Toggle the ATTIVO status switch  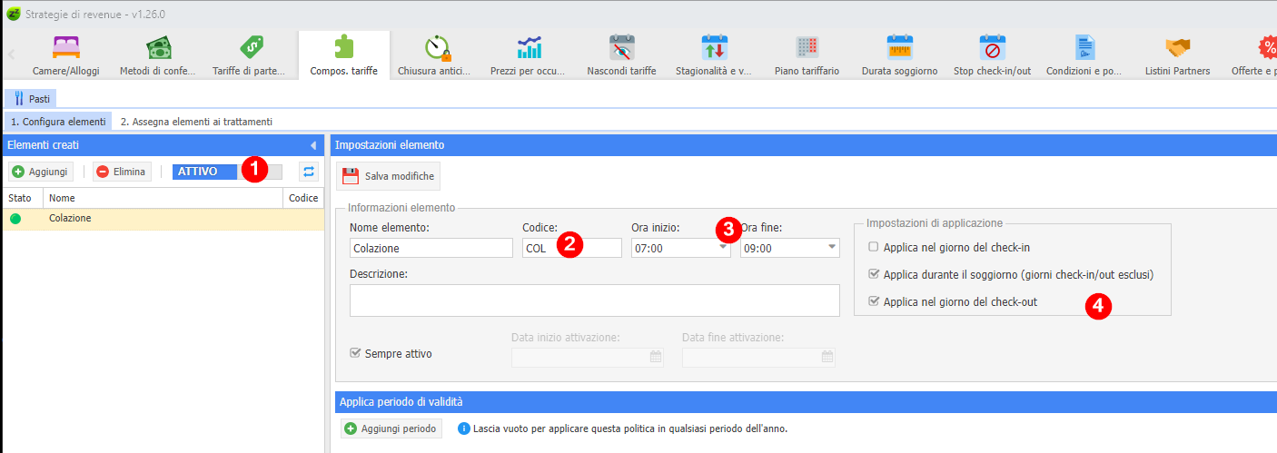(227, 171)
